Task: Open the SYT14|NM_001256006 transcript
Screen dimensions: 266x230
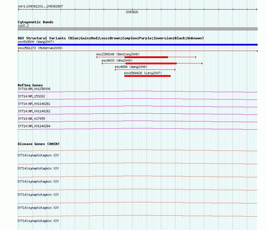Action: point(34,89)
